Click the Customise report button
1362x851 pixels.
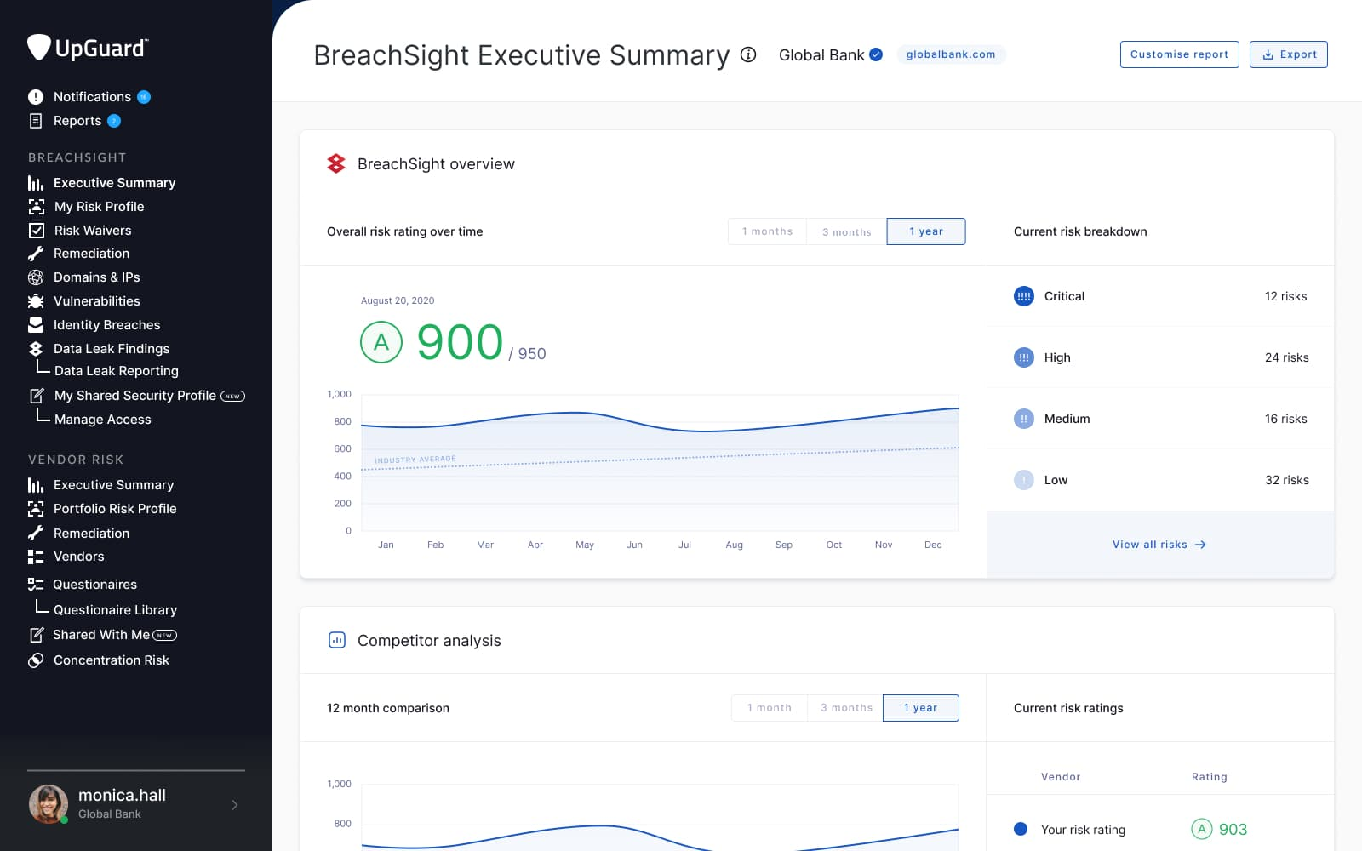pyautogui.click(x=1179, y=54)
